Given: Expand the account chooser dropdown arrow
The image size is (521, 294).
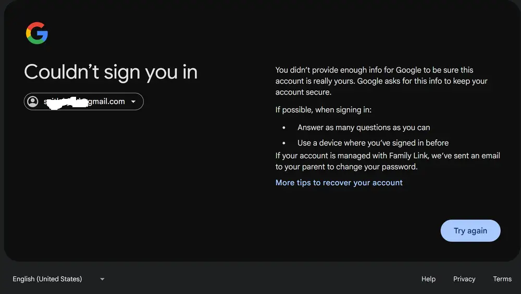Looking at the screenshot, I should [133, 101].
